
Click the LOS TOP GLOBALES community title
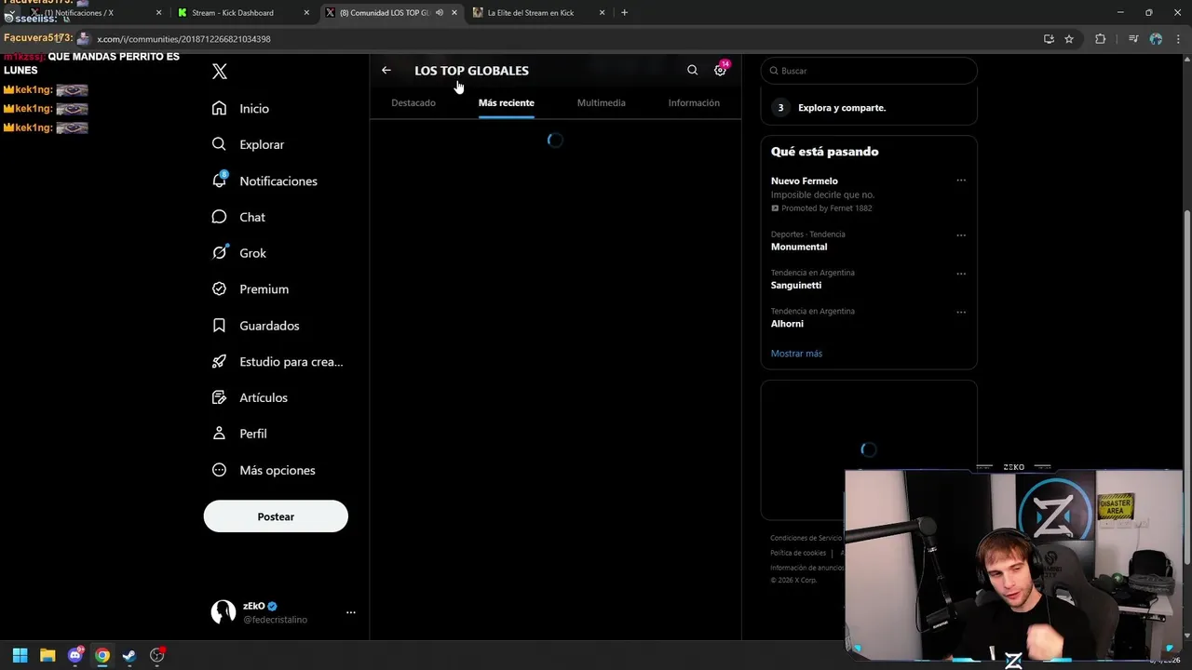pyautogui.click(x=471, y=71)
